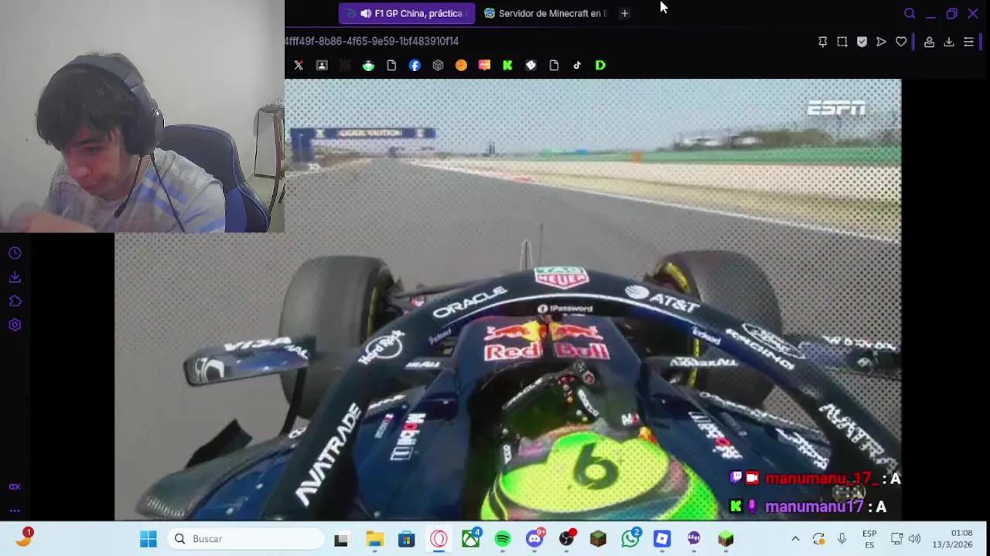This screenshot has height=556, width=990.
Task: Open Task View on the taskbar
Action: (341, 539)
